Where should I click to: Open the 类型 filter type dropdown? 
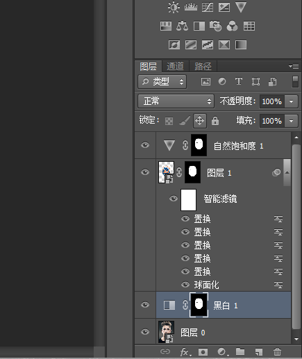pos(162,81)
